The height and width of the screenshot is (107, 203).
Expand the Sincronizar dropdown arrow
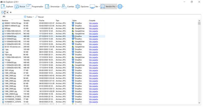click(61, 7)
